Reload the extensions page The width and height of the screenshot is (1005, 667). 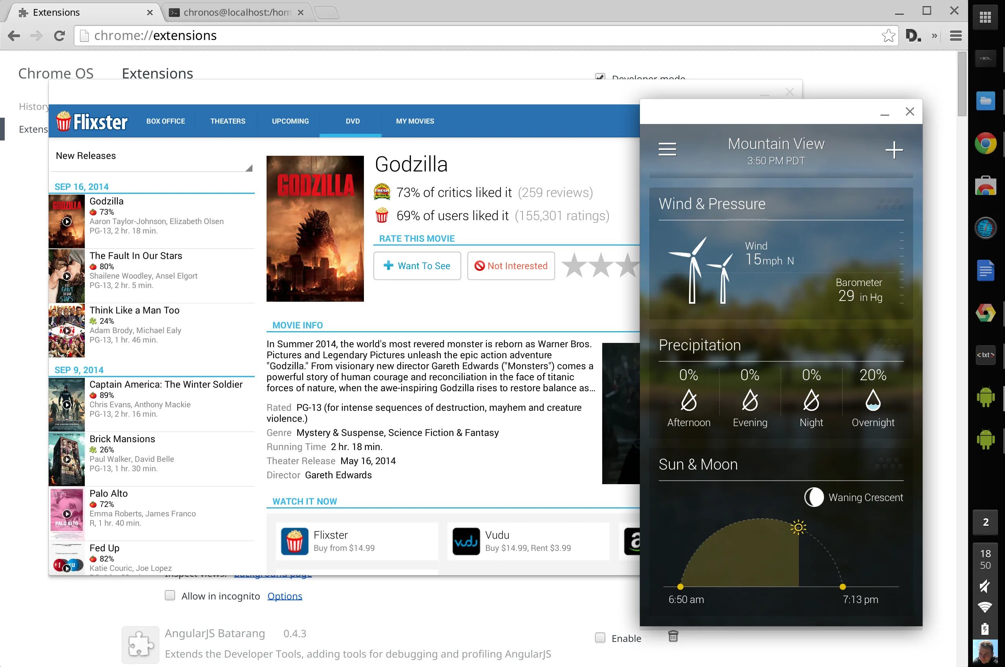point(59,36)
